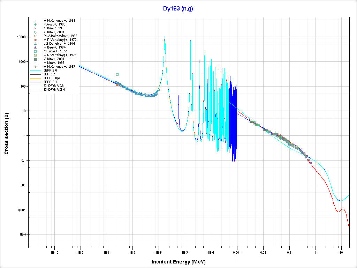Click the V.P.Vertebnyj+, 1970 filled circle marker
357x268 pixels.
[36, 40]
